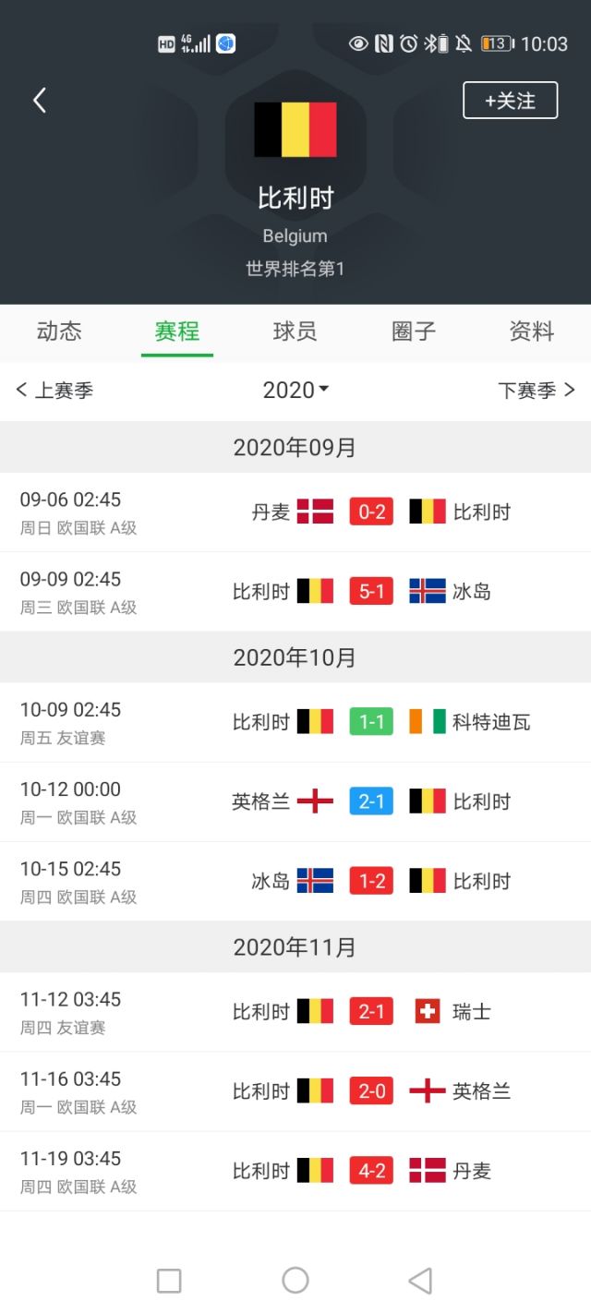This screenshot has width=591, height=1313.
Task: Open the 0-2 score for Denmark vs Belgium
Action: (x=369, y=511)
